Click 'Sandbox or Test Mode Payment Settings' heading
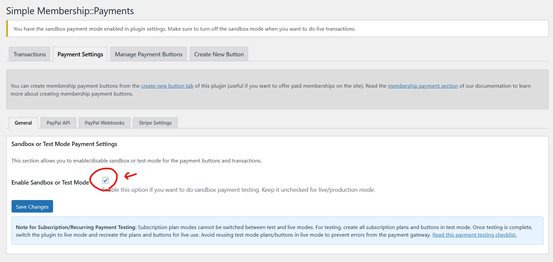Image resolution: width=553 pixels, height=262 pixels. coord(64,144)
